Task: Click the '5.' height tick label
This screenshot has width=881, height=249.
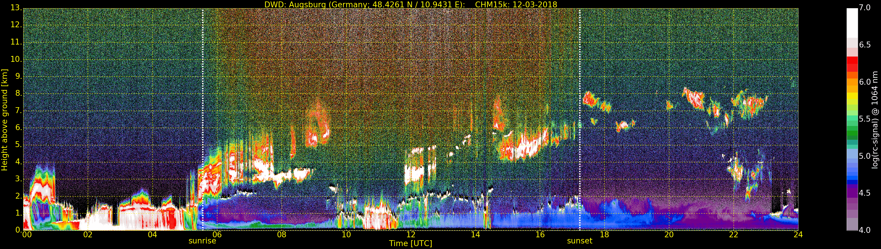Action: (19, 145)
